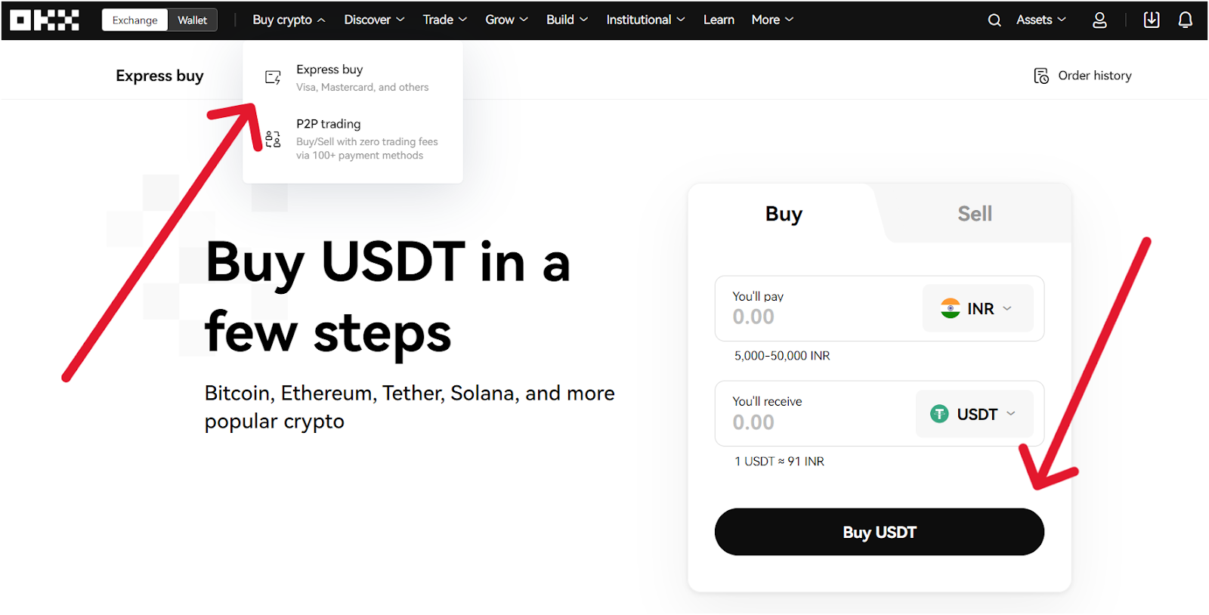Open the Assets dropdown
This screenshot has width=1209, height=615.
(1040, 20)
